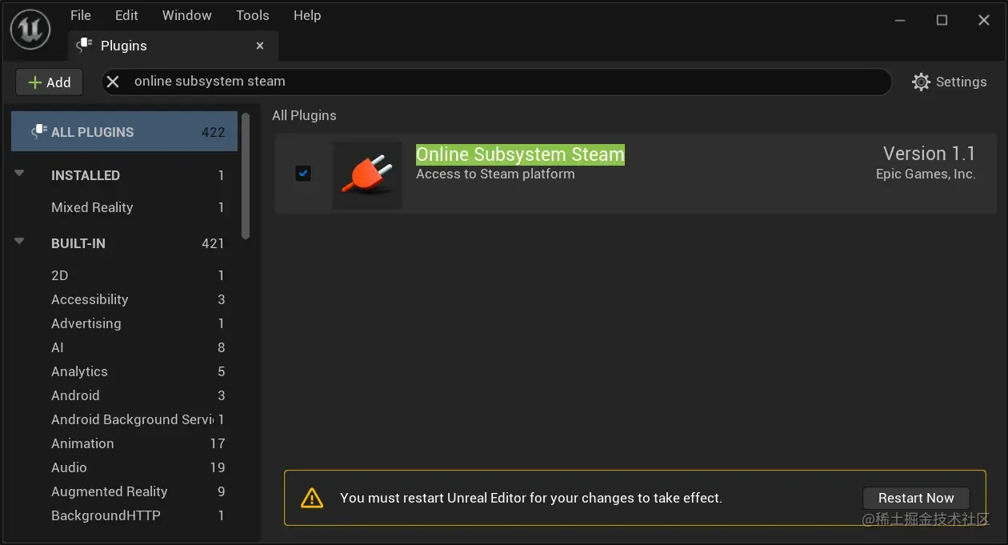Select the BUILT-IN category
Screen dimensions: 1008x545
tap(125, 243)
